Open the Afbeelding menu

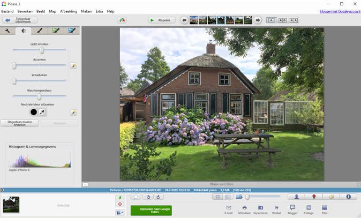pos(69,11)
